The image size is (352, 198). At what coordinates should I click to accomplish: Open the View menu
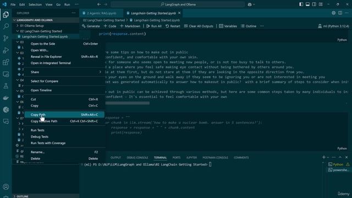tap(49, 4)
